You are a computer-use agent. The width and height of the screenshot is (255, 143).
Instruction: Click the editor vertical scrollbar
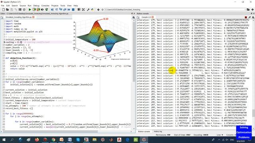(134, 74)
